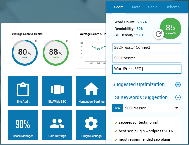Click the SEOPressor keyword input field
The image size is (189, 145).
(147, 58)
